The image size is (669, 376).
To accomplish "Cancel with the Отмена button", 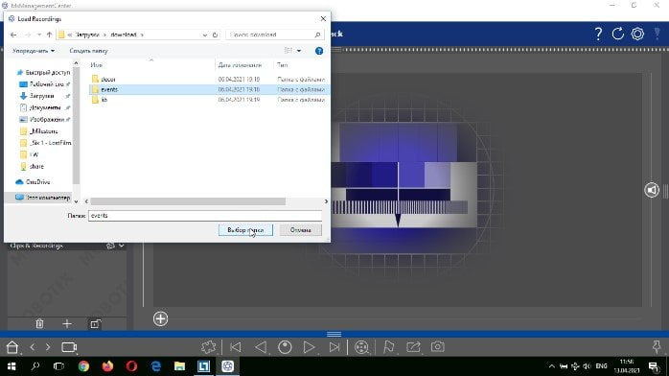I will tap(300, 230).
